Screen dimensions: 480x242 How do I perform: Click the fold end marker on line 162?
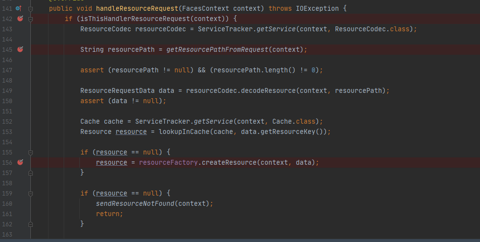pos(30,224)
